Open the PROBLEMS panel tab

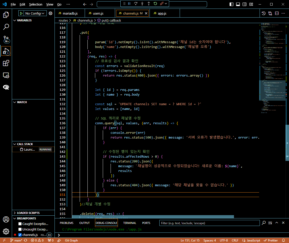[67, 223]
